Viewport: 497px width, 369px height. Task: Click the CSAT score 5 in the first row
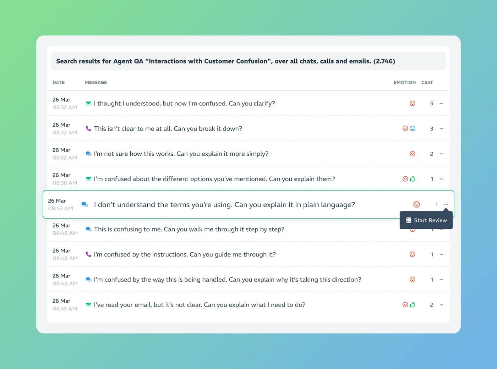[432, 104]
